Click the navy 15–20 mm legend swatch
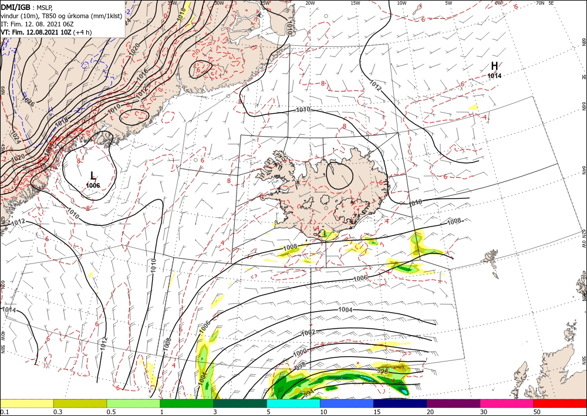 (400, 403)
